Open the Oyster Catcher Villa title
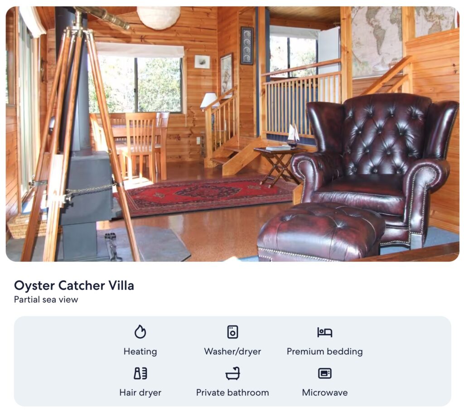This screenshot has width=464, height=411. tap(74, 286)
